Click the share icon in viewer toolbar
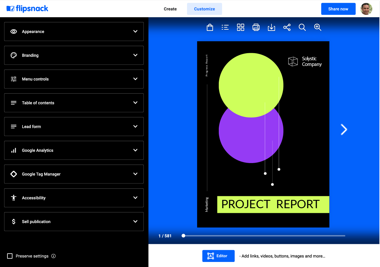This screenshot has width=380, height=267. click(x=287, y=28)
